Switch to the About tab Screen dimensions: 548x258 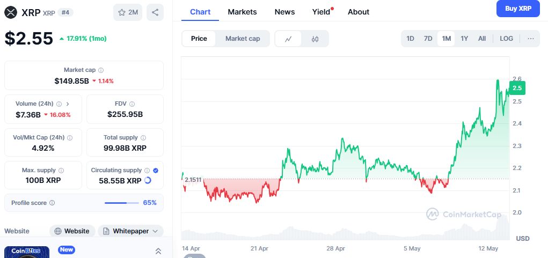pos(358,12)
